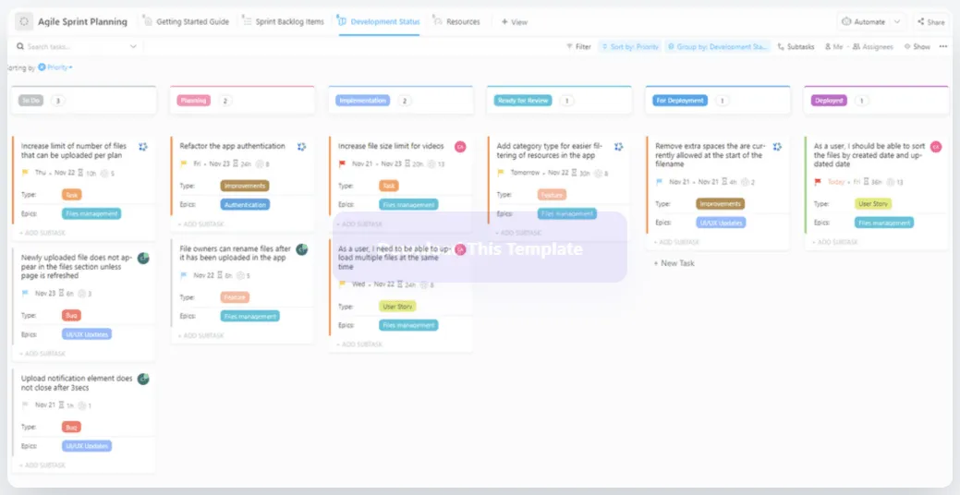The width and height of the screenshot is (960, 495).
Task: Add subtask to 'Upload notification element' card
Action: (43, 465)
